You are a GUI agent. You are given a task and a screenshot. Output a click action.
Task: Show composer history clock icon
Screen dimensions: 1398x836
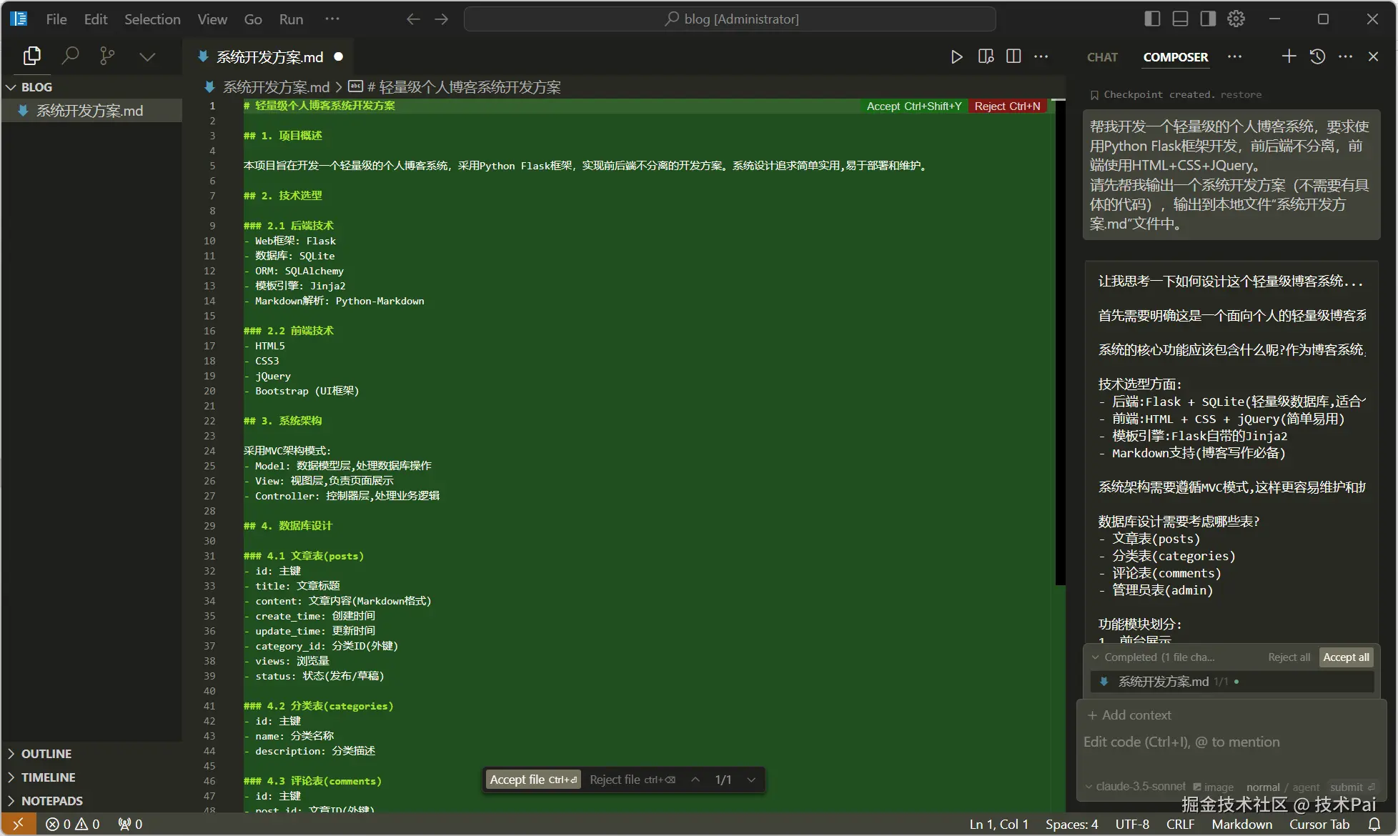(x=1317, y=56)
